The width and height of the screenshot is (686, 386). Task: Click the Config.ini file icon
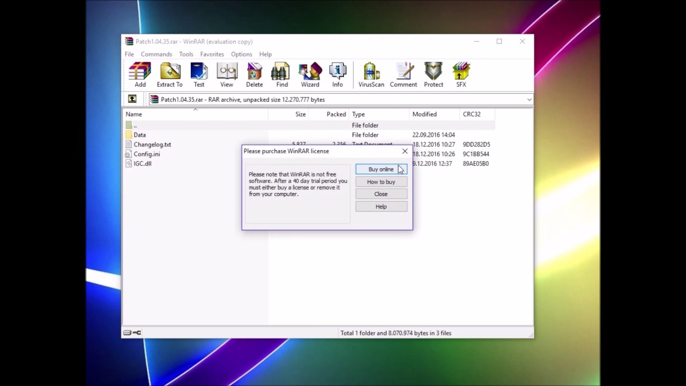pos(129,154)
